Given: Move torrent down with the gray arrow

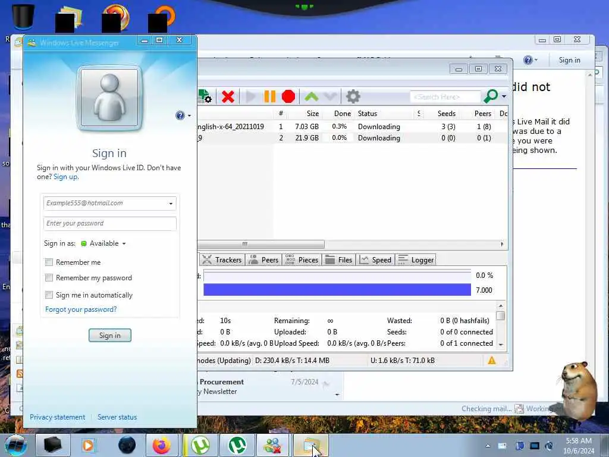Looking at the screenshot, I should (330, 96).
